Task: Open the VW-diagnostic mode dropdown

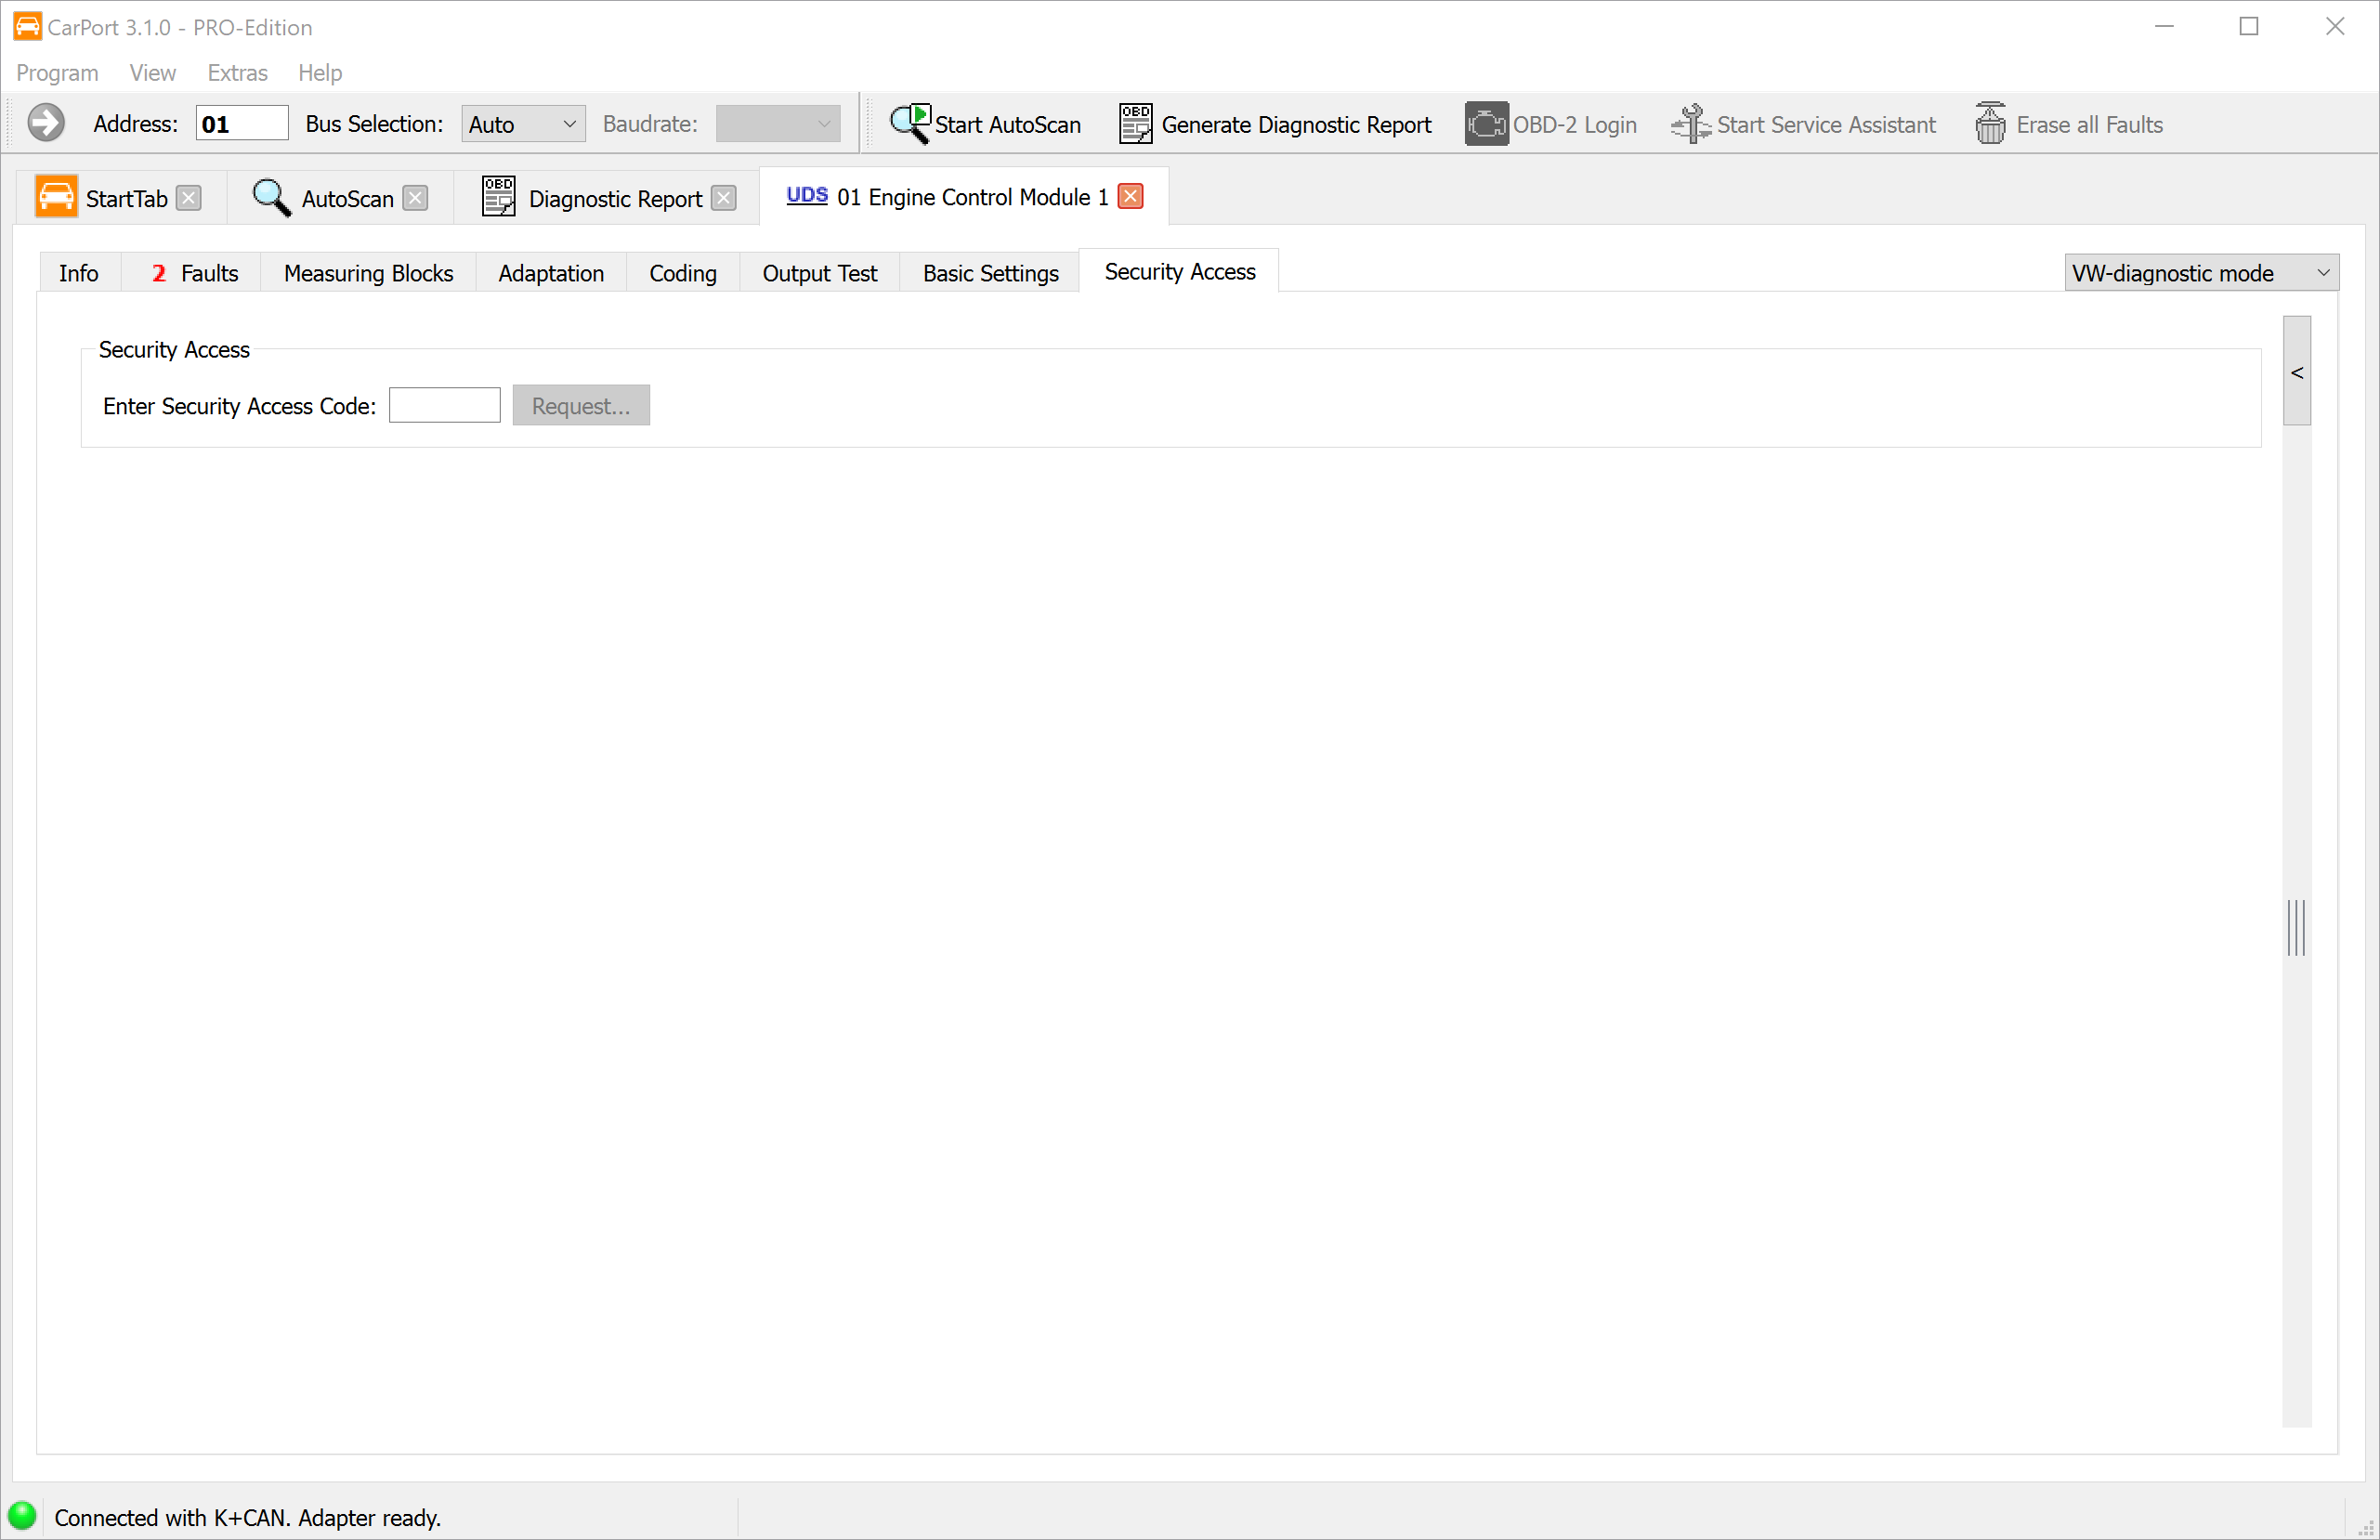Action: (2201, 273)
